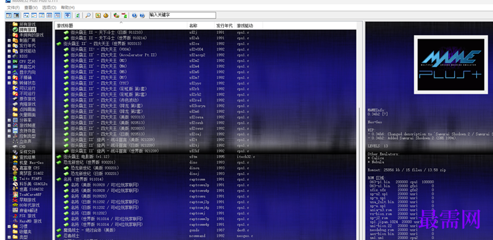Expand the 发行年代 tree node
Screen dimensions: 493x240
(x=9, y=46)
